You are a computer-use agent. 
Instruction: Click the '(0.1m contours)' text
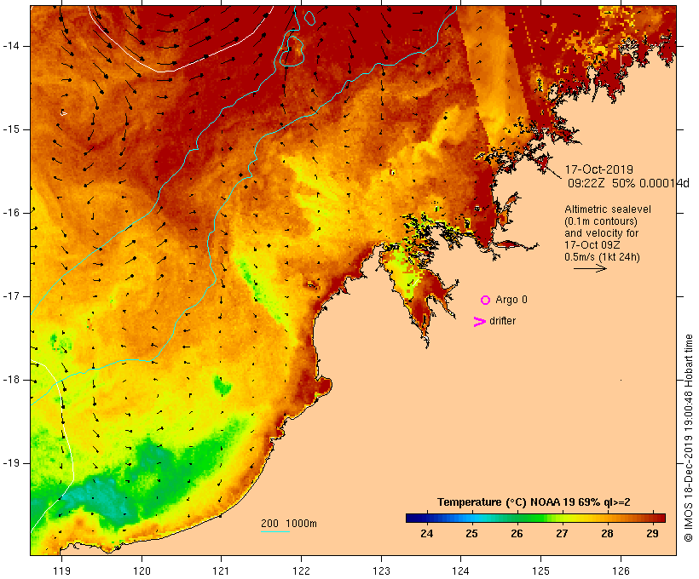pos(601,221)
